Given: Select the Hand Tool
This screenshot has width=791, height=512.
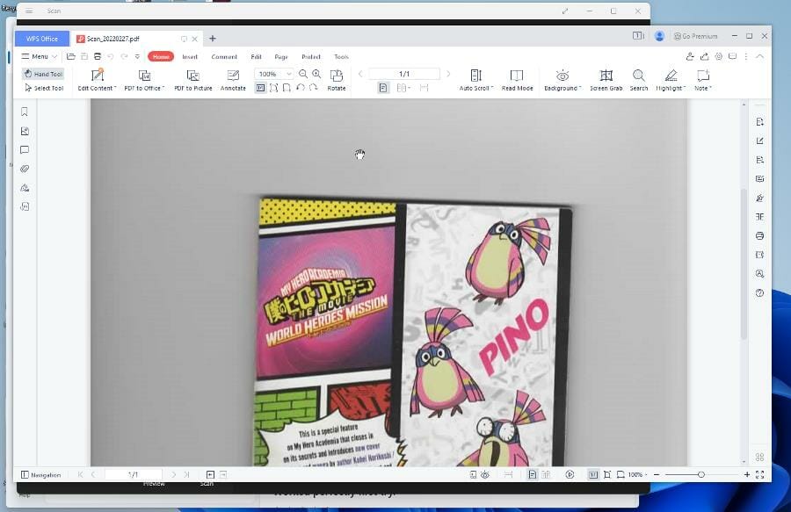Looking at the screenshot, I should (43, 74).
